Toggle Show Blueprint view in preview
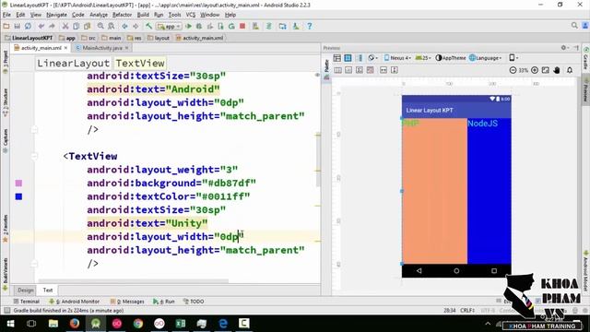 [x=348, y=58]
